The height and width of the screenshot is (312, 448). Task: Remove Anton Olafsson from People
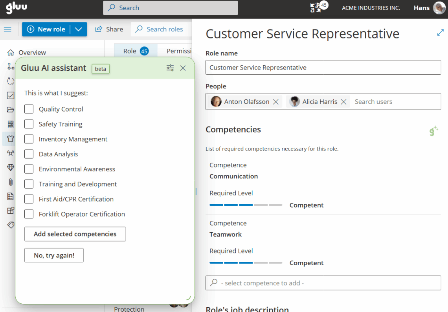click(x=276, y=102)
